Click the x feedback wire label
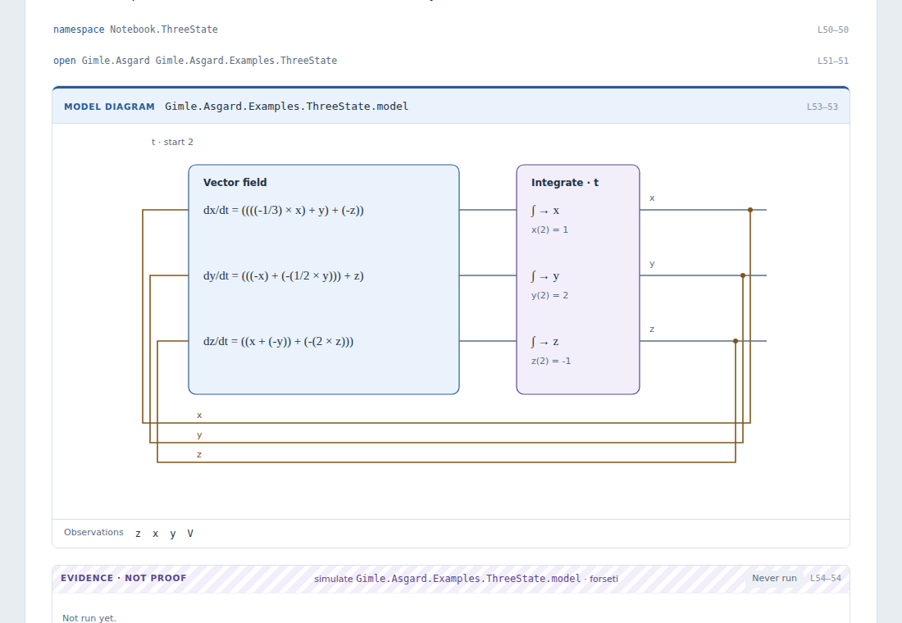Viewport: 902px width, 623px height. coord(199,416)
